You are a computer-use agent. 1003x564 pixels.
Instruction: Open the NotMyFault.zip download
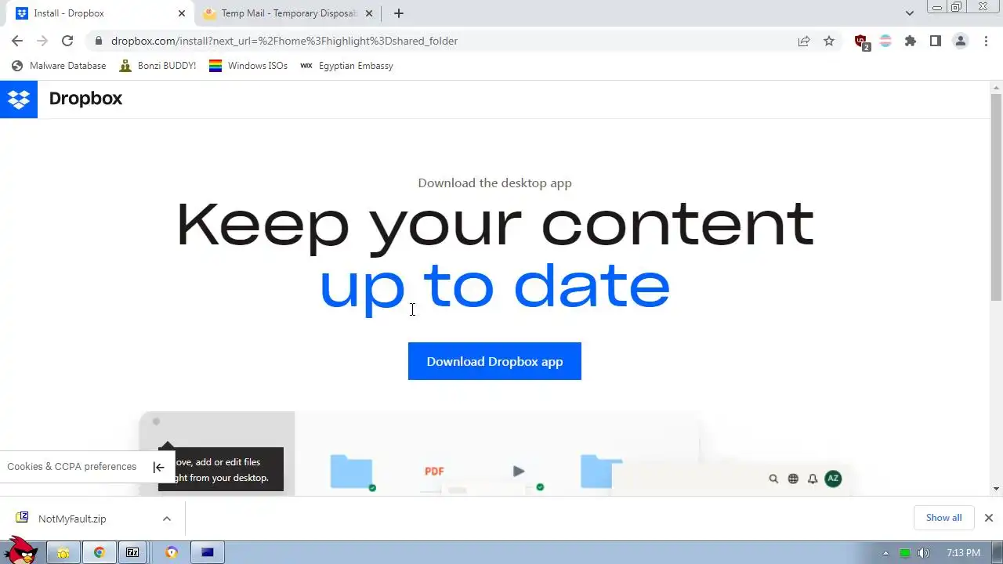pyautogui.click(x=72, y=519)
